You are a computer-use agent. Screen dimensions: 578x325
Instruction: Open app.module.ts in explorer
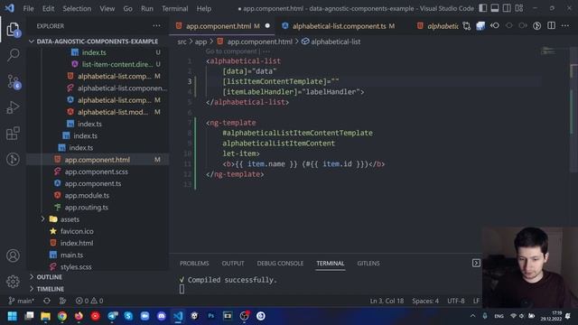87,195
